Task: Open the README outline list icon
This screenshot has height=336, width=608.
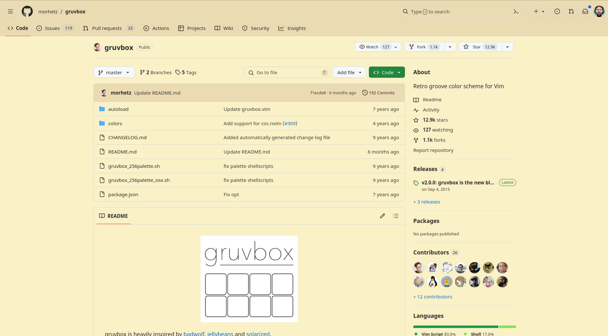Action: [x=396, y=216]
